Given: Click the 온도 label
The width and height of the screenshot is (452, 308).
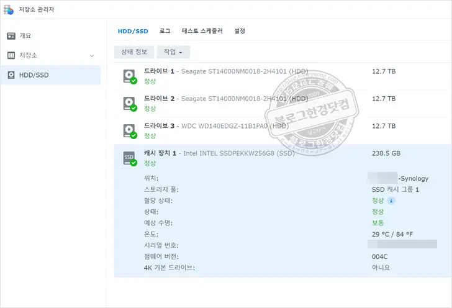Looking at the screenshot, I should pyautogui.click(x=151, y=234).
